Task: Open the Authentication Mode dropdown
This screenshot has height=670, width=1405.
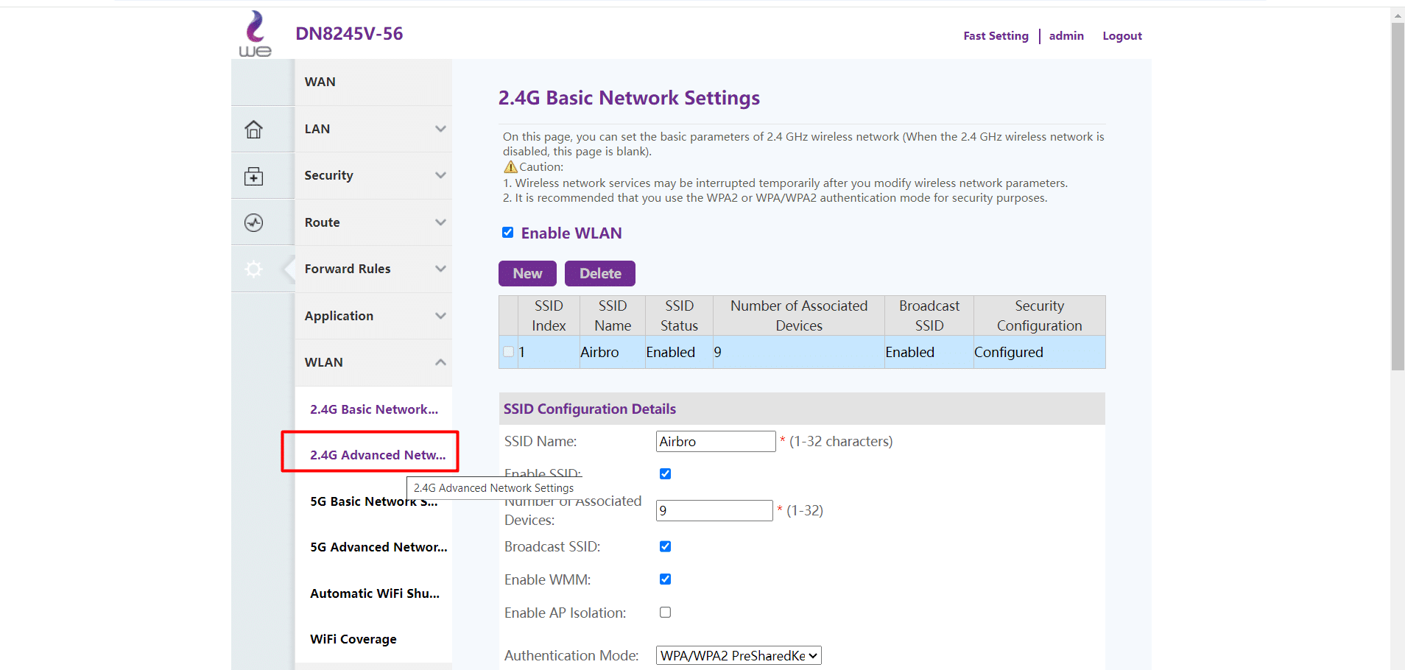Action: (x=739, y=655)
